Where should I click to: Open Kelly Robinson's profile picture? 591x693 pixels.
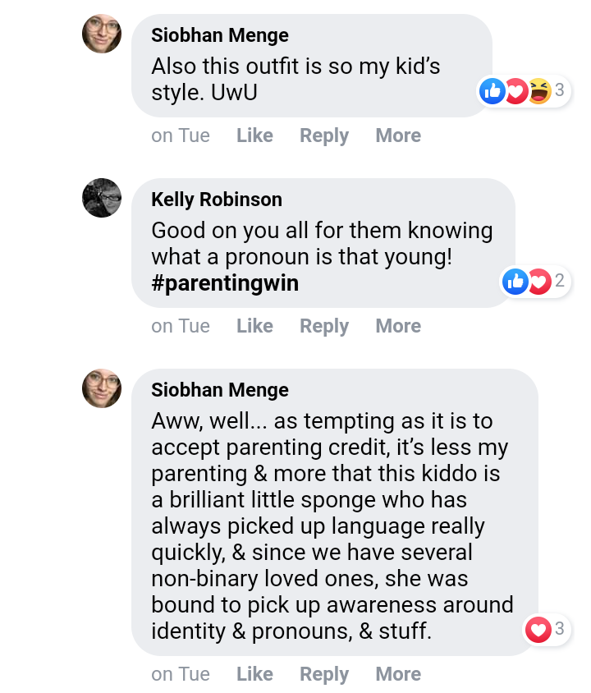[x=102, y=198]
